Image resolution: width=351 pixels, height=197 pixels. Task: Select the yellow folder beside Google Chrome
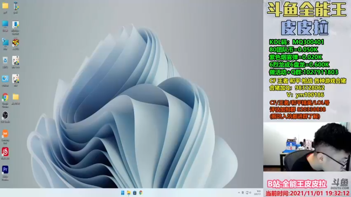pyautogui.click(x=15, y=97)
